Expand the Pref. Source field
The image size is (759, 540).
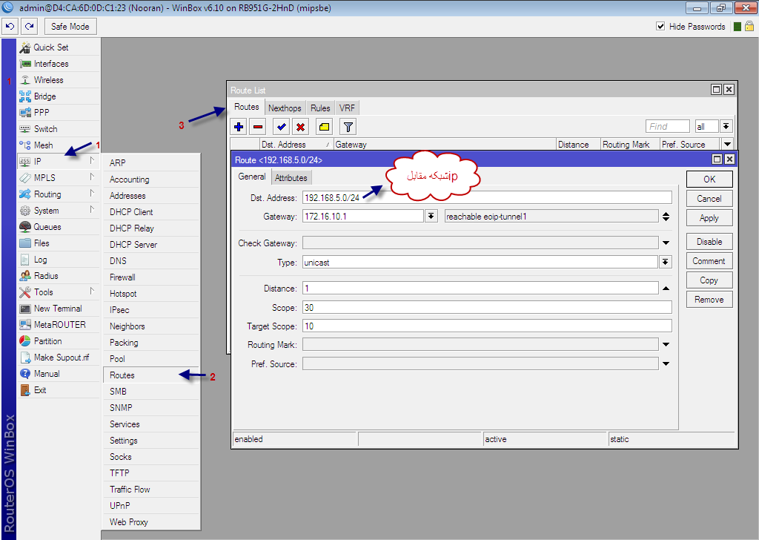tap(666, 363)
